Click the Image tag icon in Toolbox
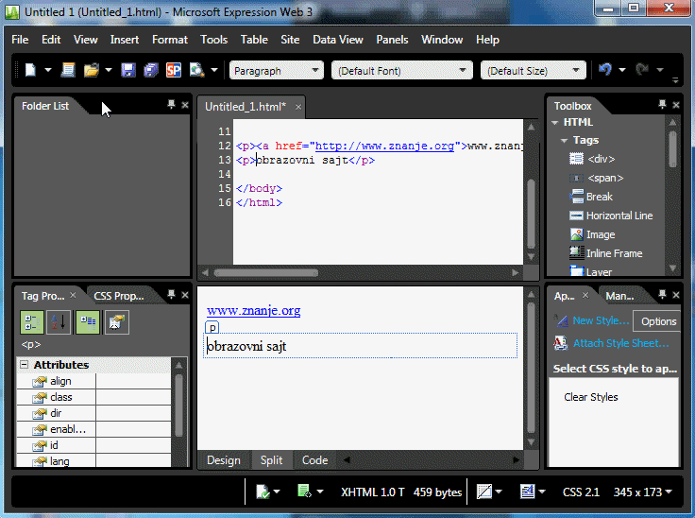 (576, 234)
